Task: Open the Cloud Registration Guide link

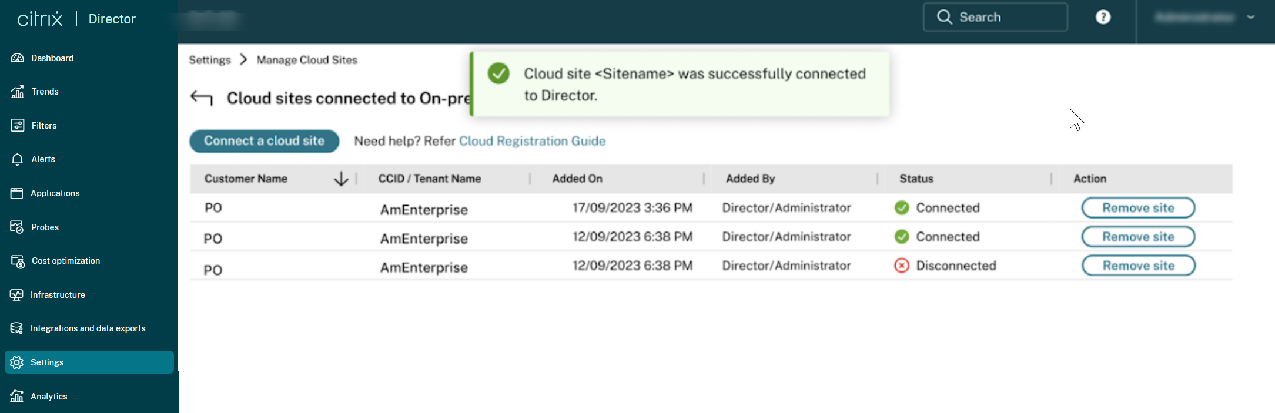Action: coord(532,141)
